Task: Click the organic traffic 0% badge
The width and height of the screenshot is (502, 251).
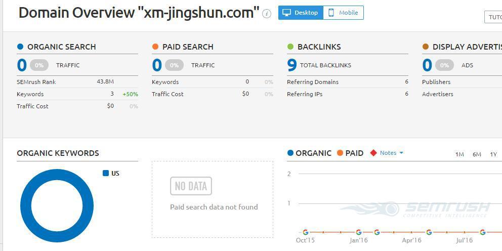Action: click(x=39, y=65)
